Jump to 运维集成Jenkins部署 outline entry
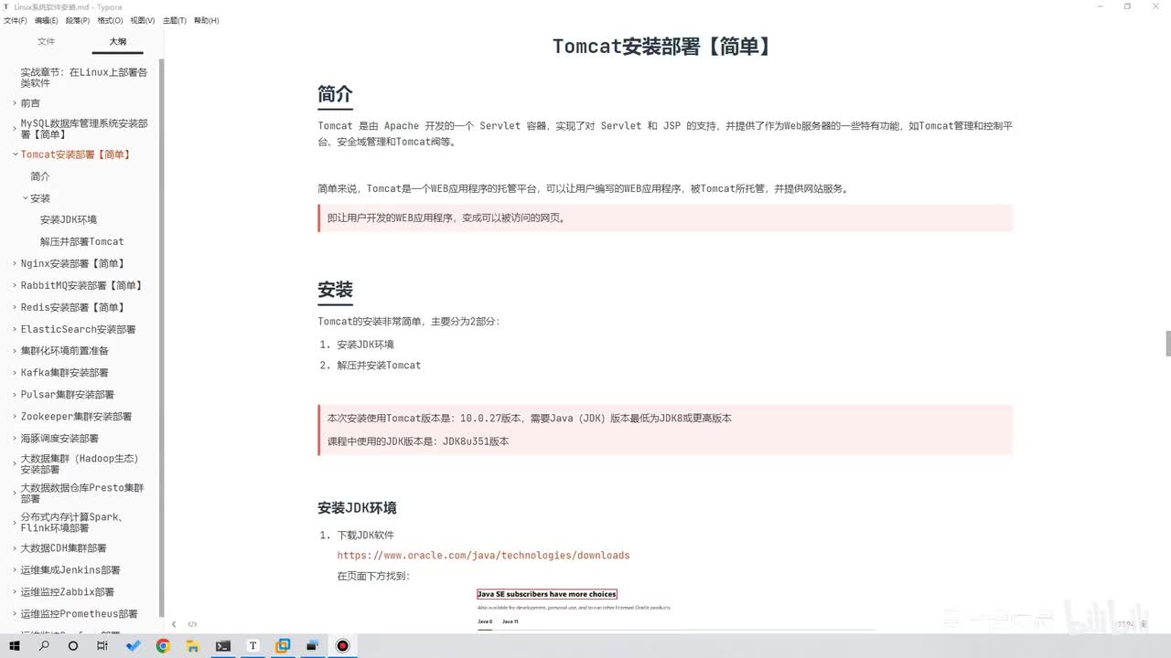 point(70,570)
